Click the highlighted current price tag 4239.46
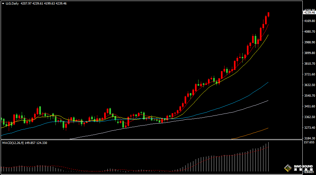This screenshot has width=316, height=175. pyautogui.click(x=309, y=12)
